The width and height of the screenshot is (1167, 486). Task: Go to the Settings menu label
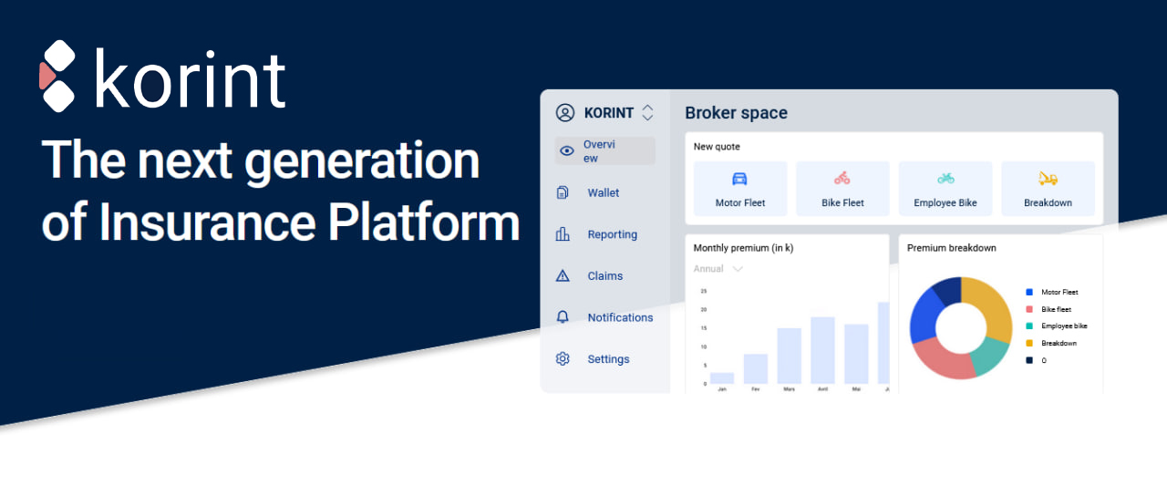click(x=608, y=359)
